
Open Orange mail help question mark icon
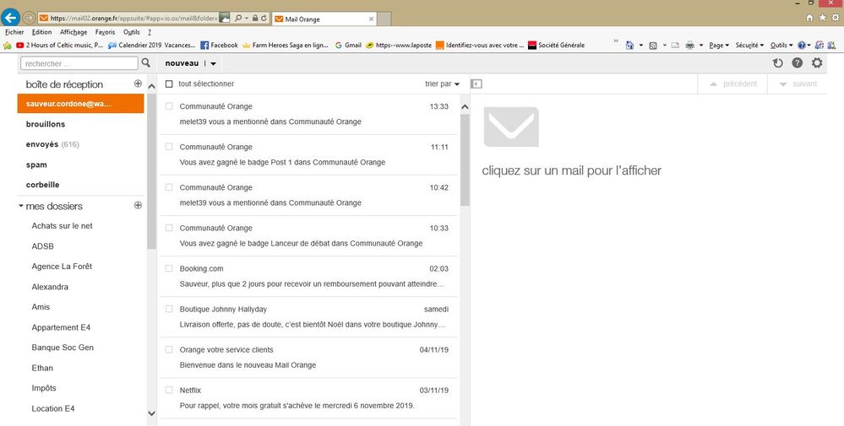[798, 63]
